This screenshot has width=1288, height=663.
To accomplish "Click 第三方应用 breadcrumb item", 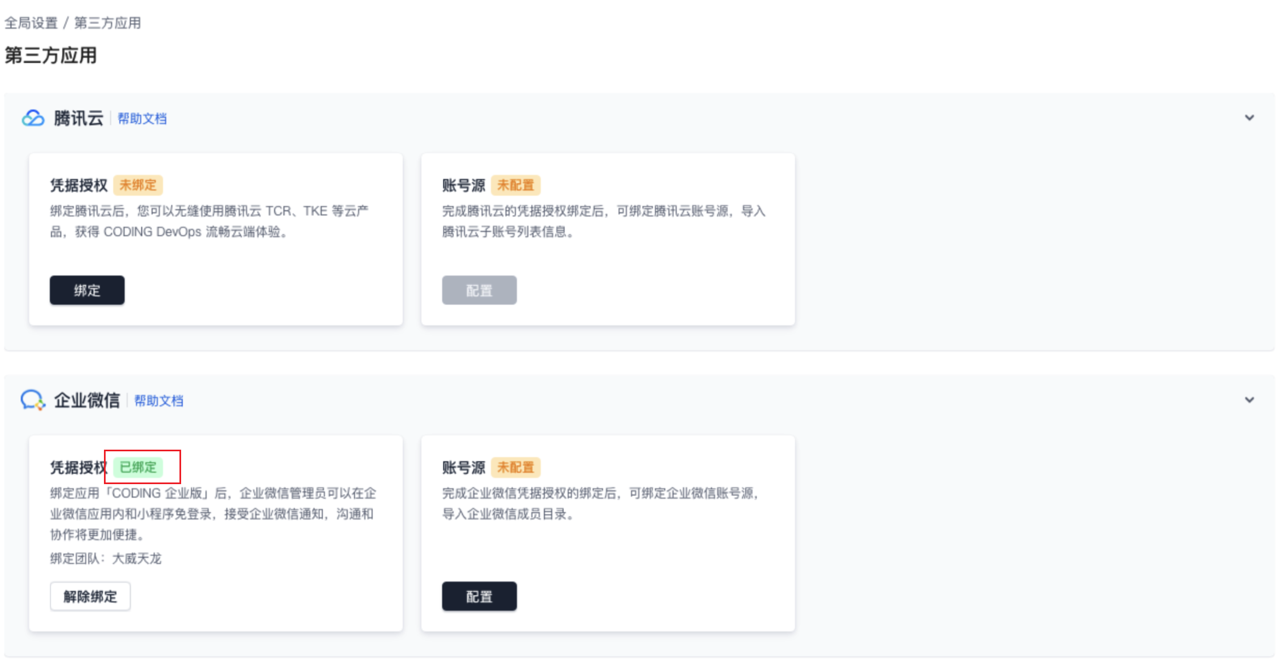I will 107,23.
